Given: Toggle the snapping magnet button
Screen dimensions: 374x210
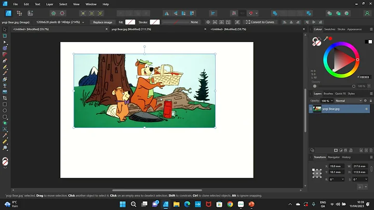Looking at the screenshot, I should pyautogui.click(x=251, y=14).
